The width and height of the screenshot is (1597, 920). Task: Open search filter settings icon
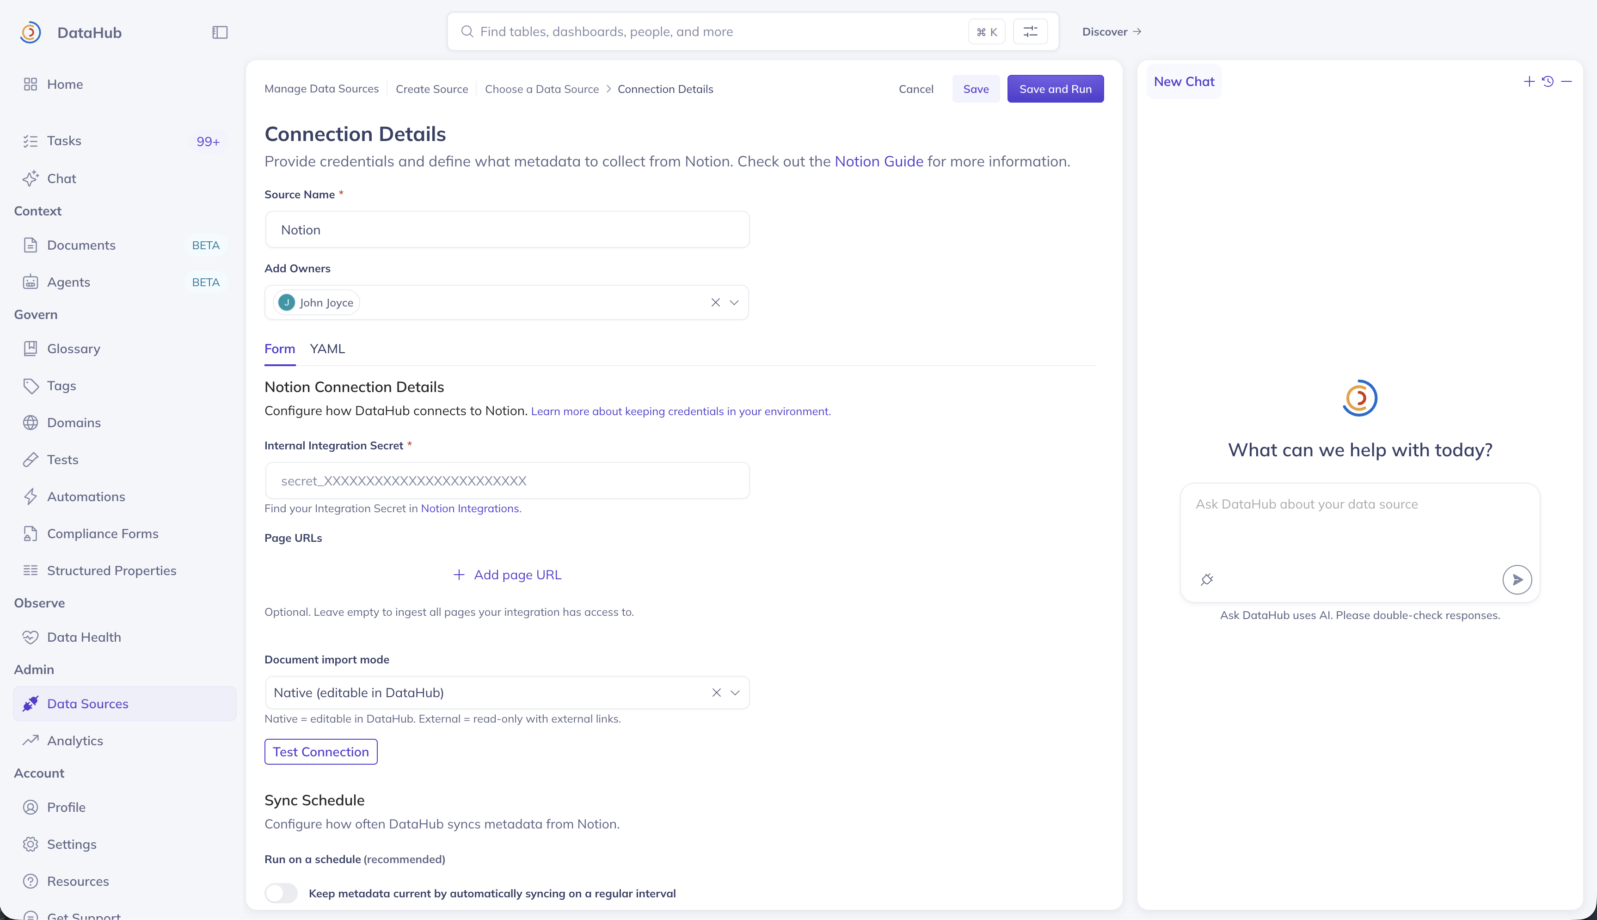pyautogui.click(x=1030, y=31)
